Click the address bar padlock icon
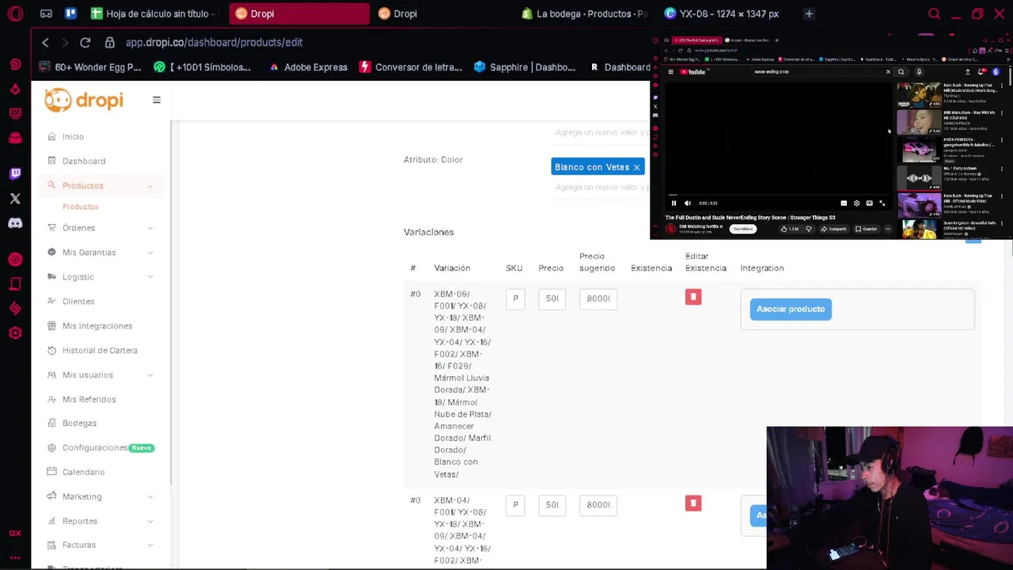This screenshot has width=1013, height=570. point(109,42)
